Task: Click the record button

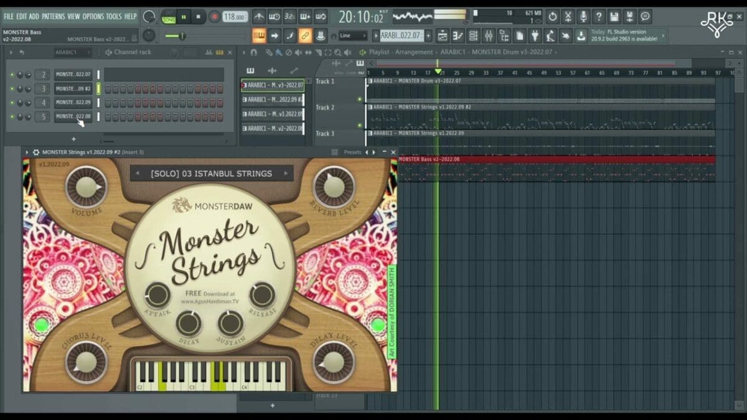Action: click(215, 17)
